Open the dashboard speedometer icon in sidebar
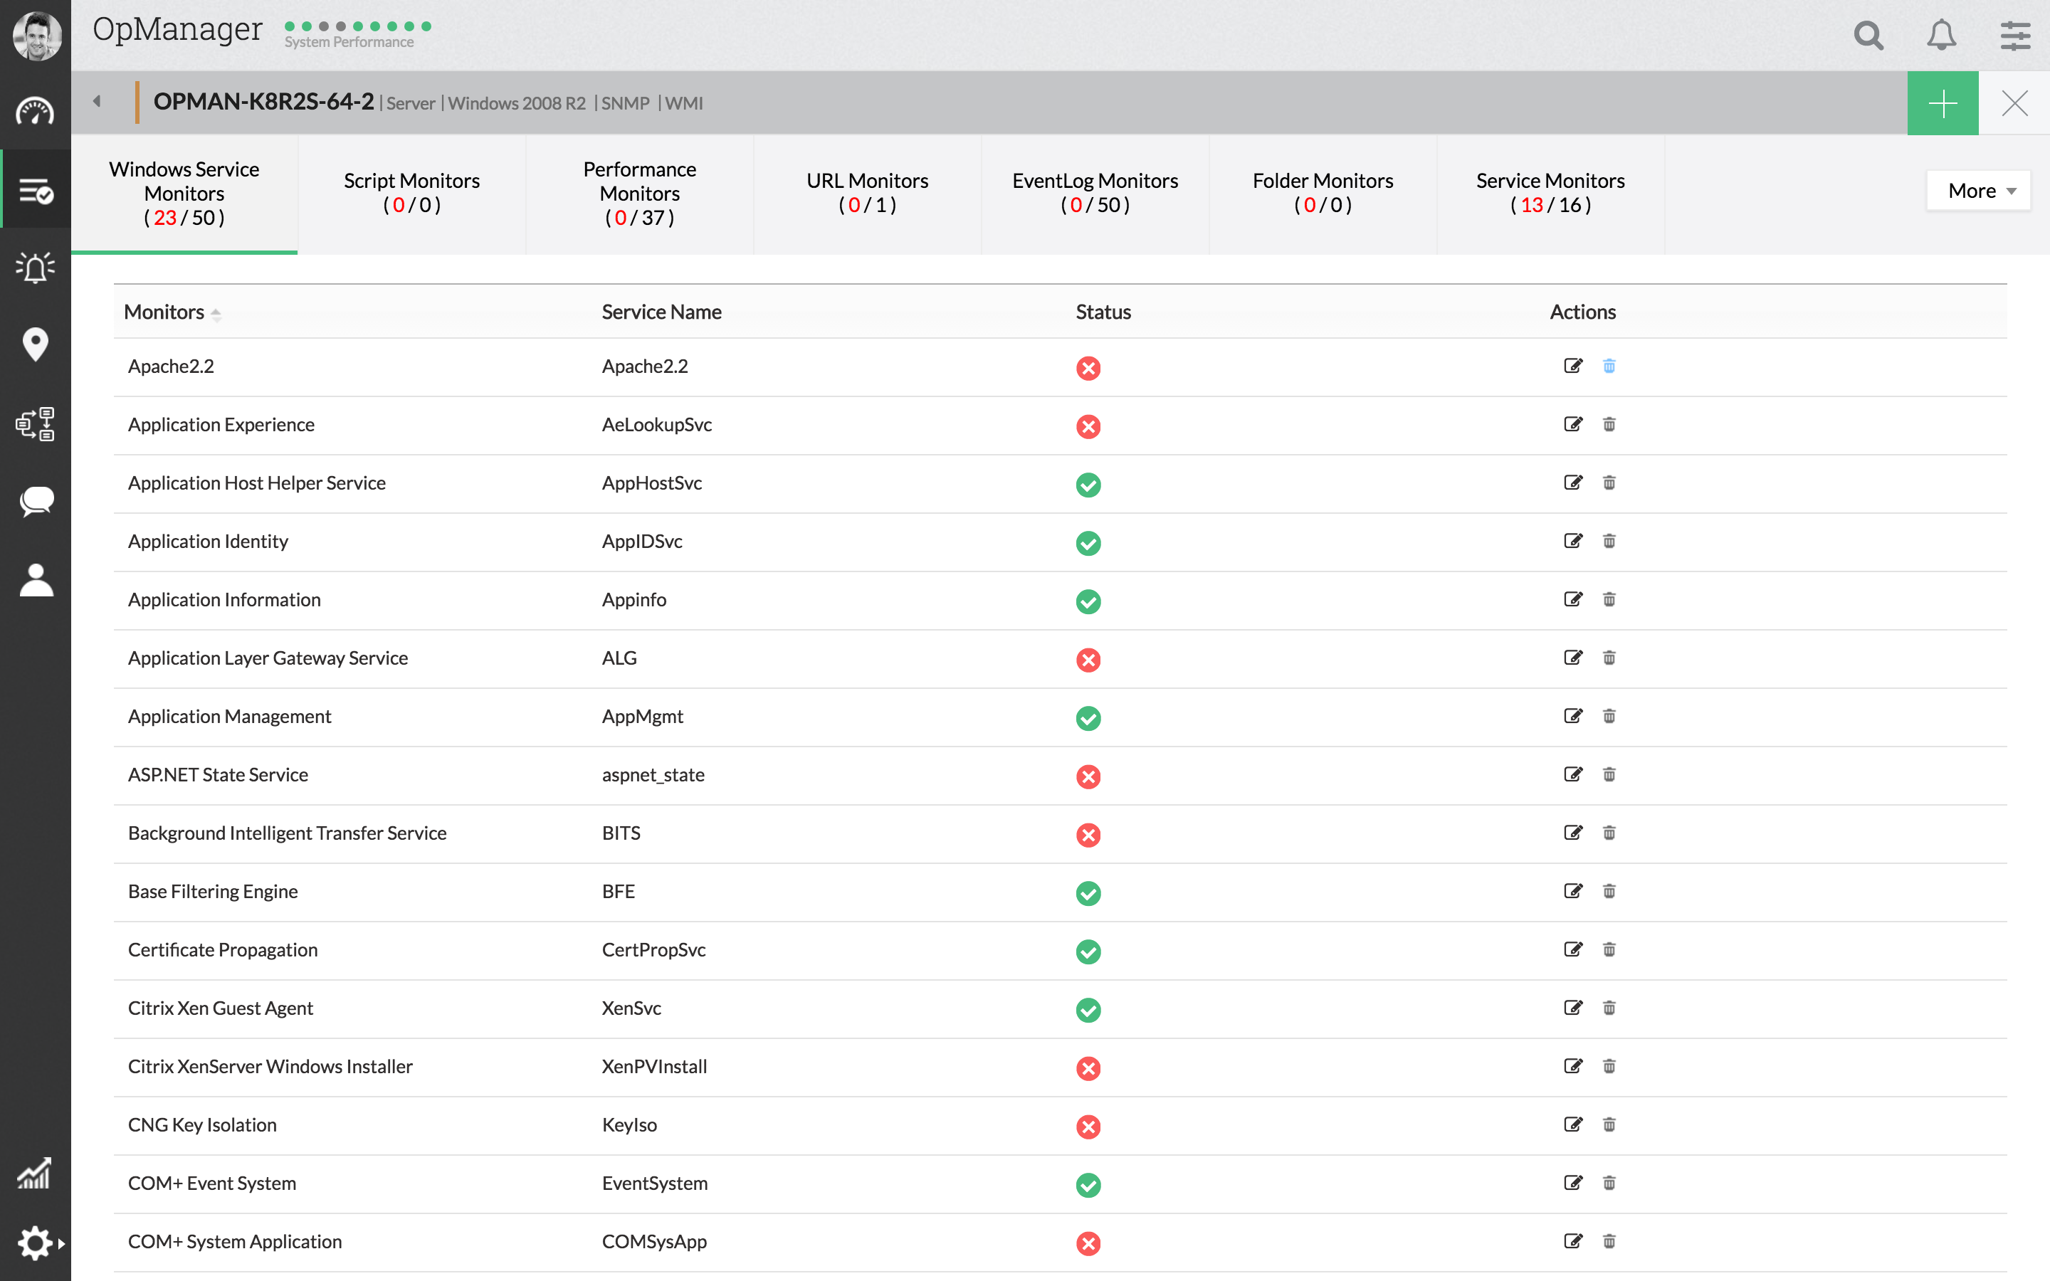 36,111
